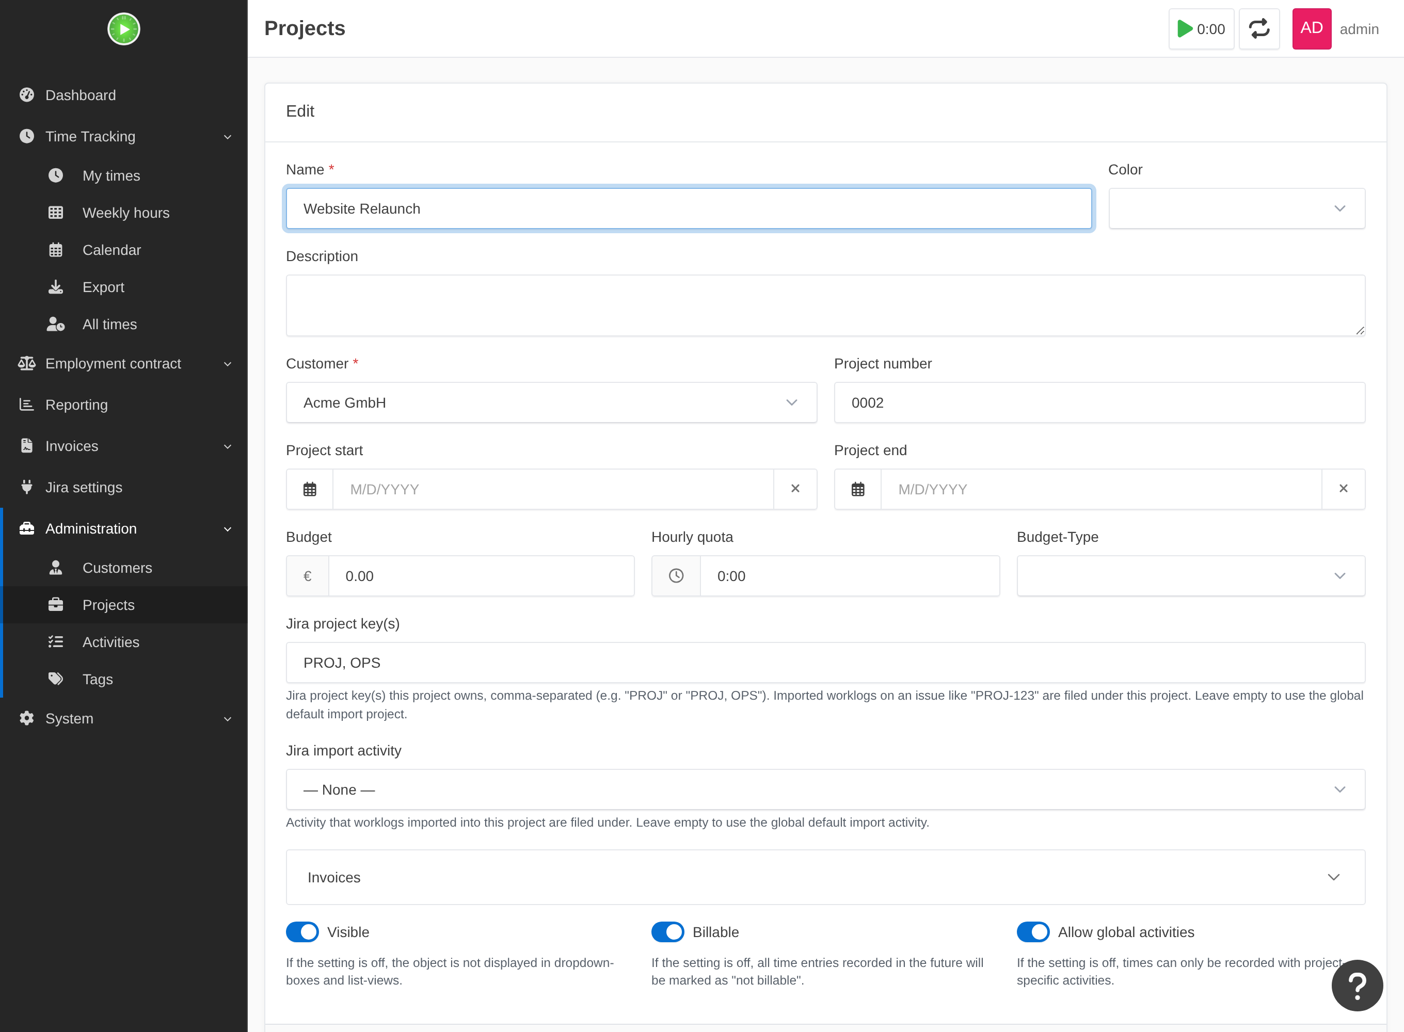Screen dimensions: 1404x1032
Task: Open Customers administration page
Action: (124, 568)
